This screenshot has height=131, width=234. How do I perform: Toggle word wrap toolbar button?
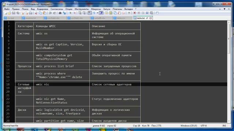[90, 13]
